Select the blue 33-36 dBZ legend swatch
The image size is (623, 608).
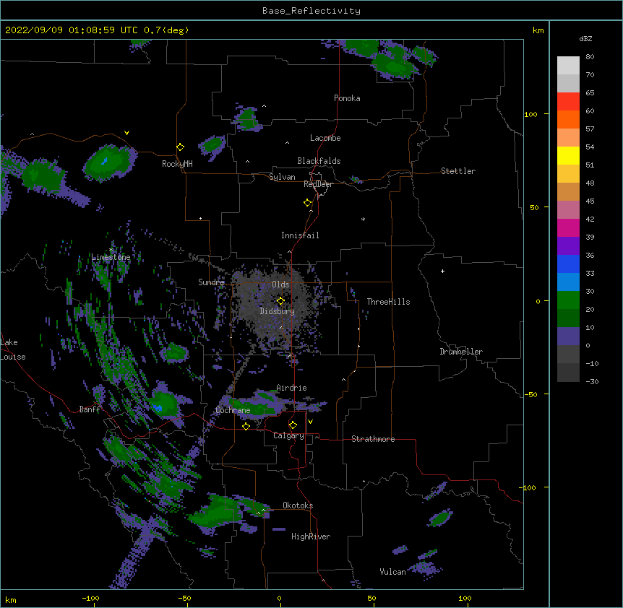point(568,264)
